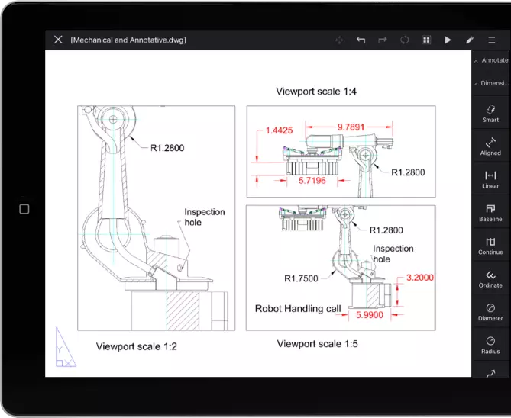The image size is (511, 418).
Task: Select the Diameter dimension tool
Action: [490, 313]
